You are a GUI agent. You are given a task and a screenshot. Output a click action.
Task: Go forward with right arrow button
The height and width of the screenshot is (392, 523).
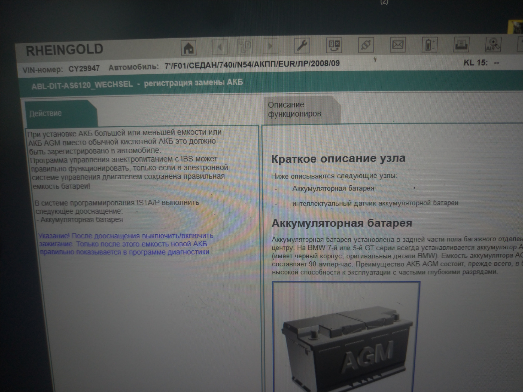coord(270,46)
